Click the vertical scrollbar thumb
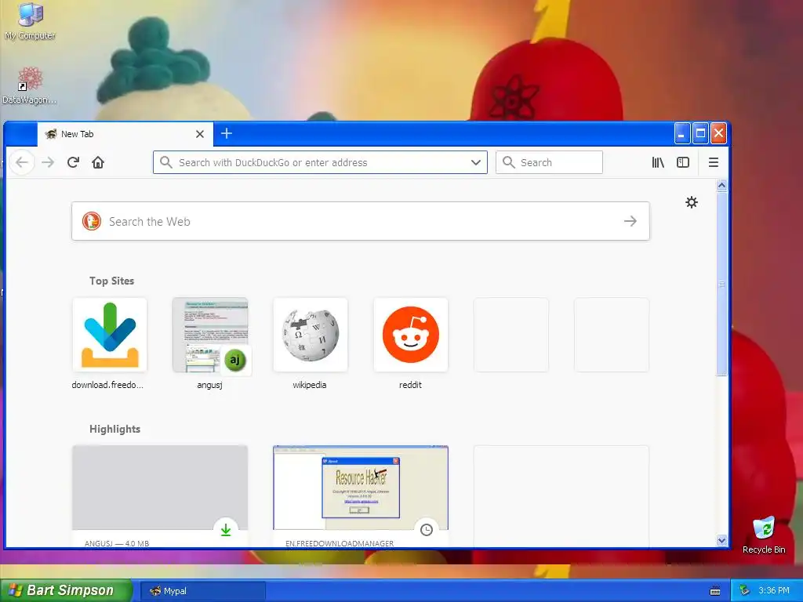This screenshot has width=803, height=602. tap(721, 284)
